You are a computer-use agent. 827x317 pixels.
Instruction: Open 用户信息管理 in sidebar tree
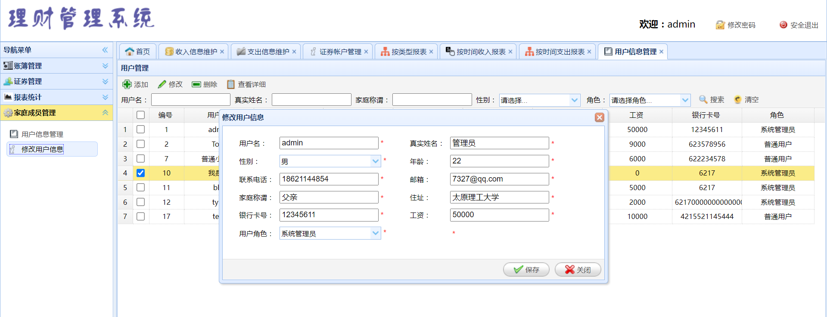point(42,134)
